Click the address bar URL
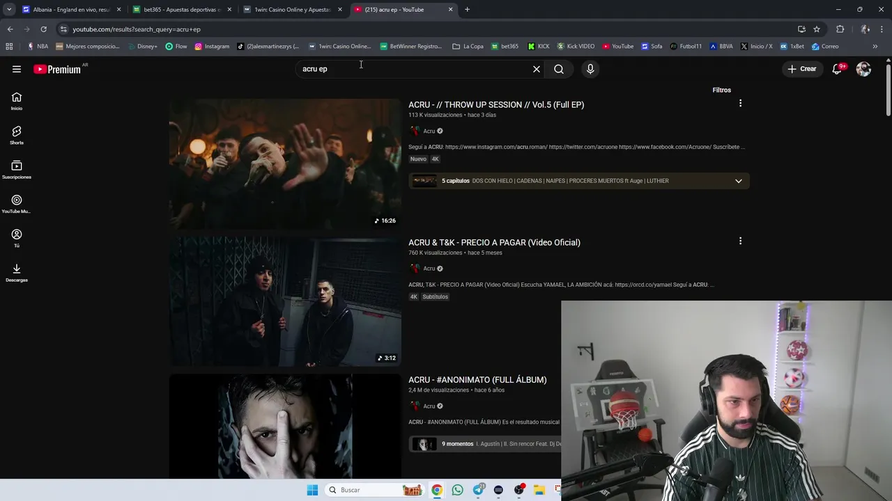The width and height of the screenshot is (892, 501). click(137, 29)
